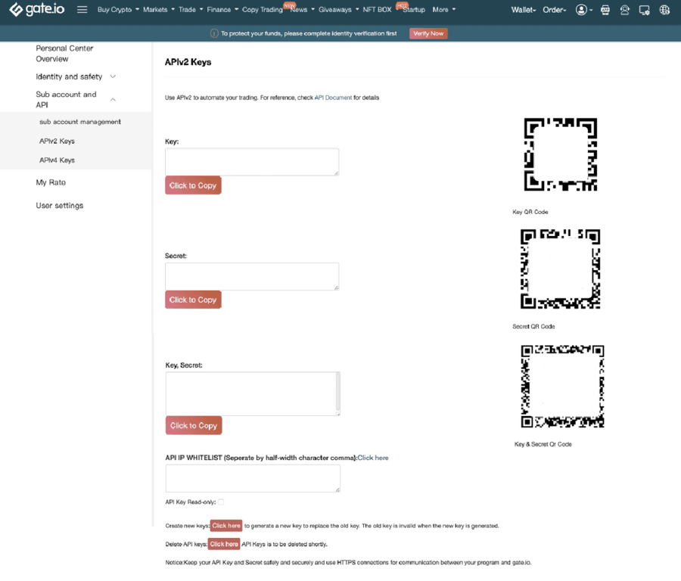
Task: Open the News menu
Action: 302,10
